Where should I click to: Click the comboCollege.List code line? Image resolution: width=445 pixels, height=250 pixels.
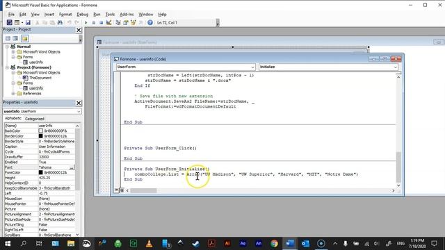246,174
